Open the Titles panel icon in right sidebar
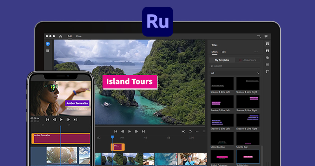 pyautogui.click(x=267, y=44)
